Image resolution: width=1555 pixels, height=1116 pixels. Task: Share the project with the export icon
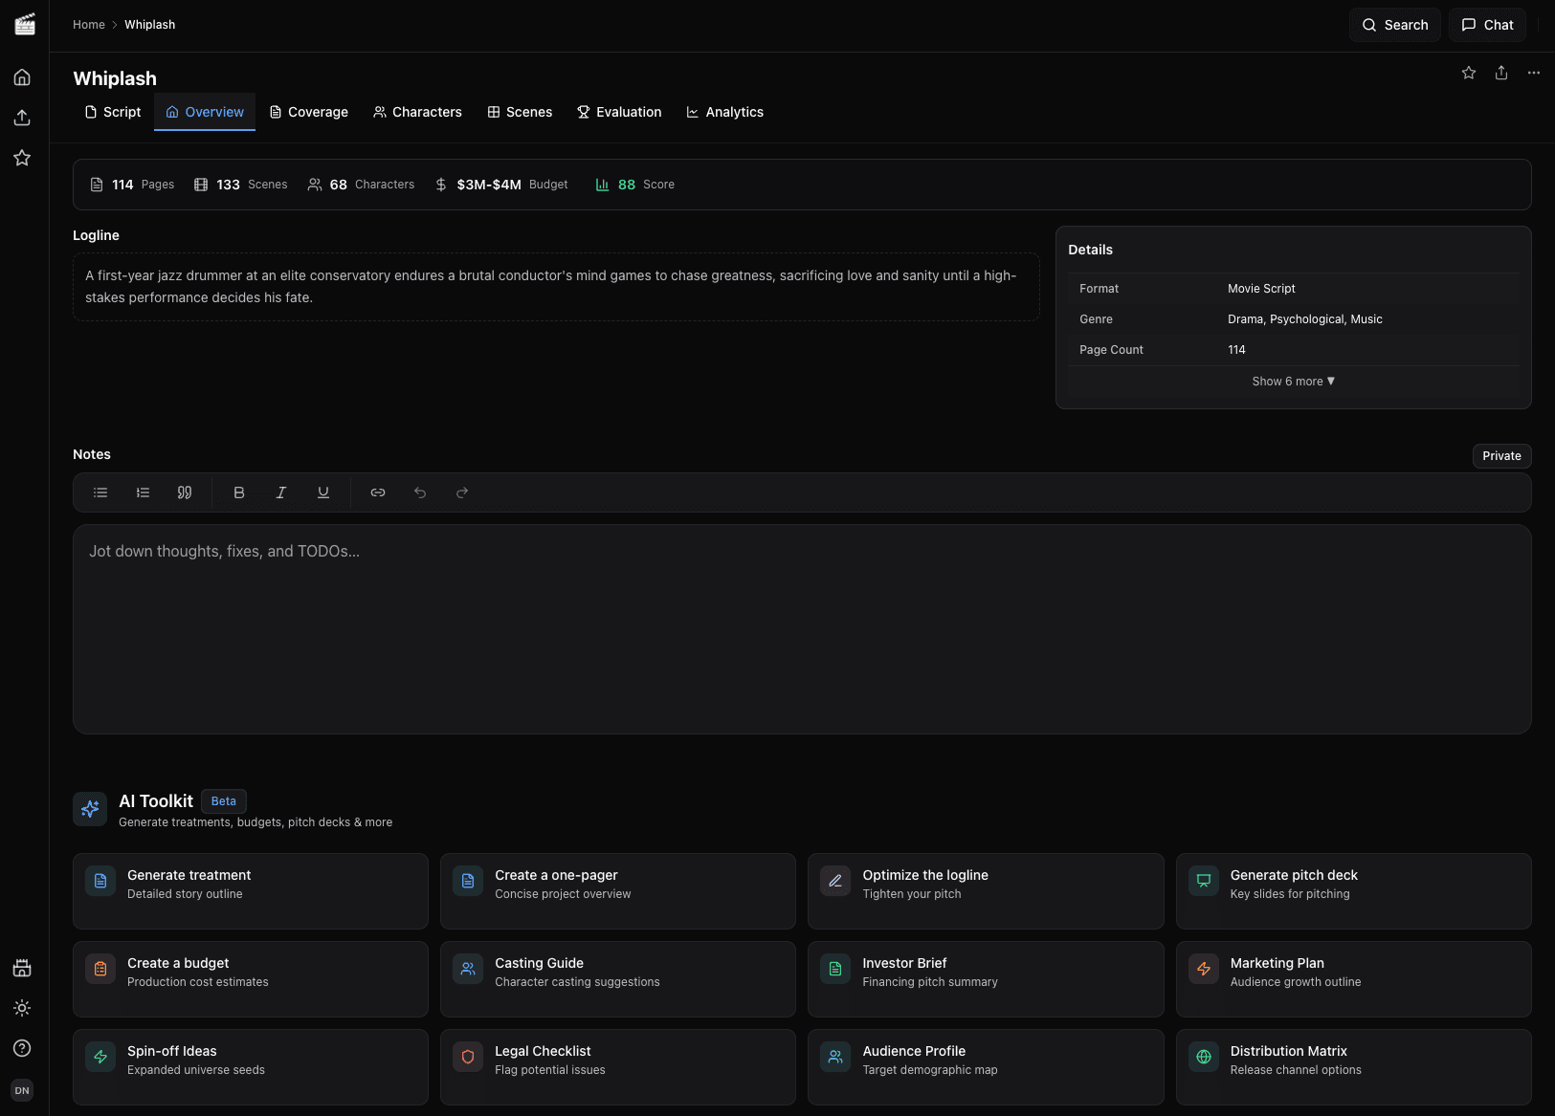pyautogui.click(x=1499, y=72)
